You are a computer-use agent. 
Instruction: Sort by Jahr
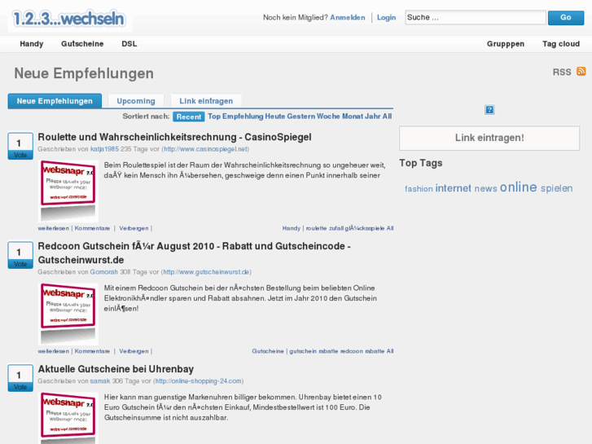click(373, 116)
